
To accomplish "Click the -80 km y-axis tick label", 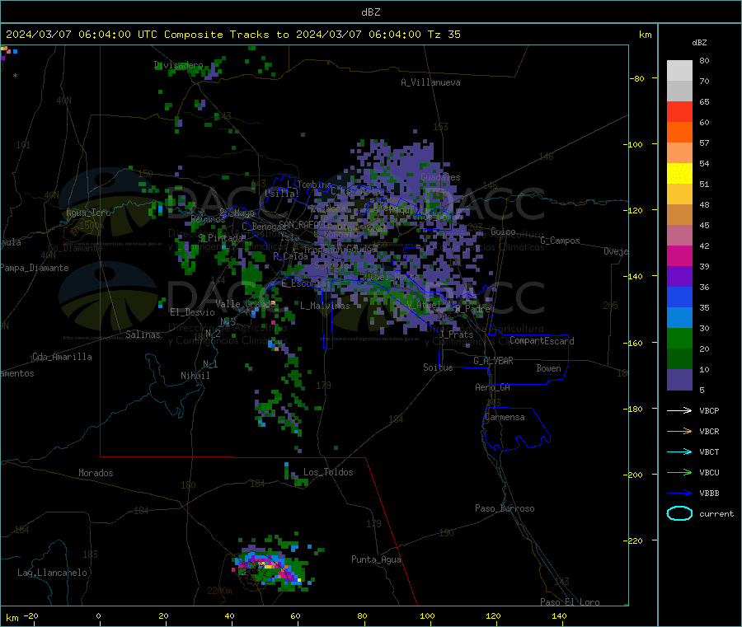I will click(637, 78).
